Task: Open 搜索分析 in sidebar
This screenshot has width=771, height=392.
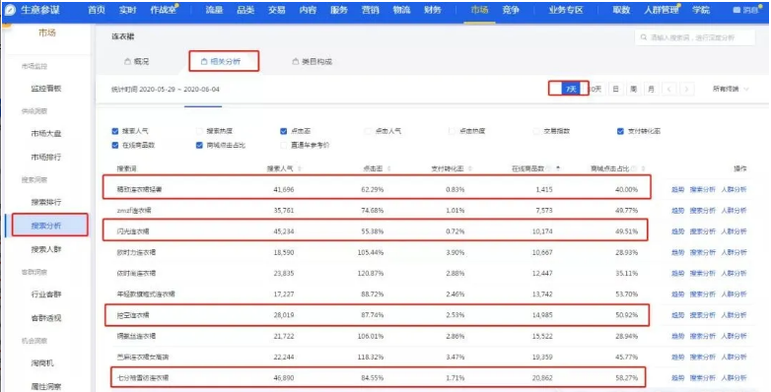Action: point(46,226)
